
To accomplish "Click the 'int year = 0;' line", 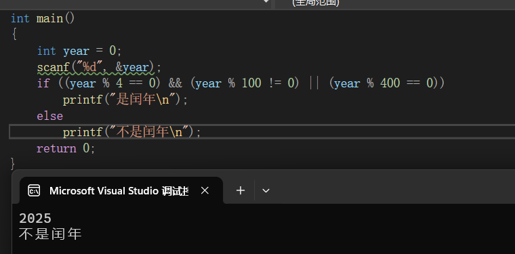I will 79,51.
